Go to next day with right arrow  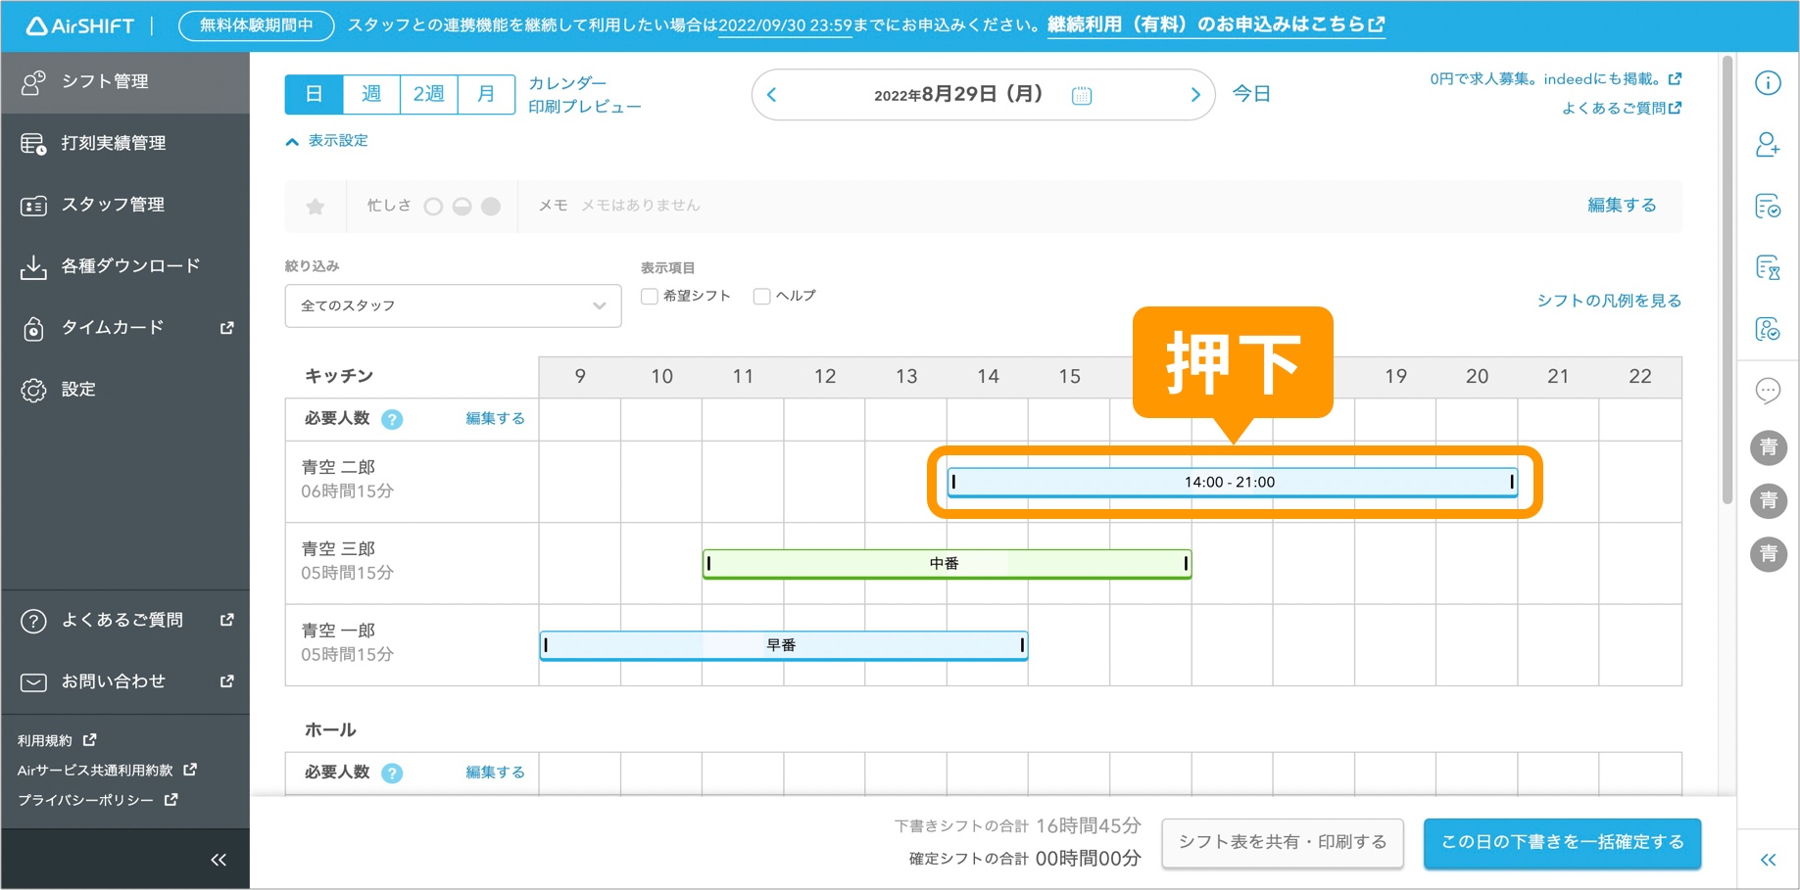pyautogui.click(x=1194, y=95)
